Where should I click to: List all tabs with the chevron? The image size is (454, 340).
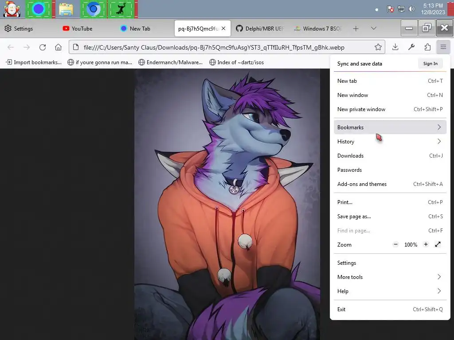point(373,28)
